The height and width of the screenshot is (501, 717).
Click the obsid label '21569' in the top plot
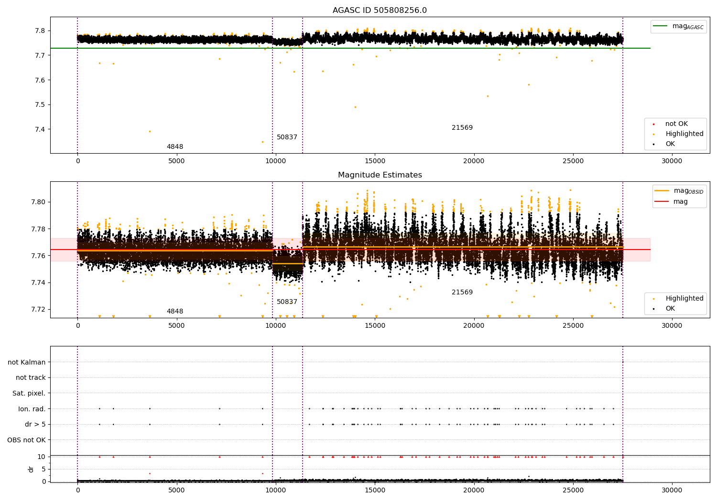462,128
